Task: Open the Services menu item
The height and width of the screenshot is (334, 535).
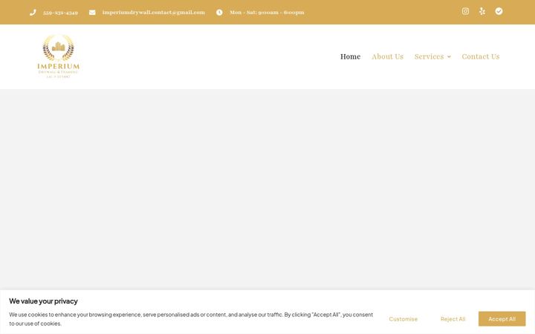Action: [429, 56]
